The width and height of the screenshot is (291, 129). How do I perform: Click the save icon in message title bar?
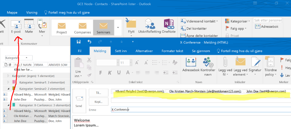point(79,42)
